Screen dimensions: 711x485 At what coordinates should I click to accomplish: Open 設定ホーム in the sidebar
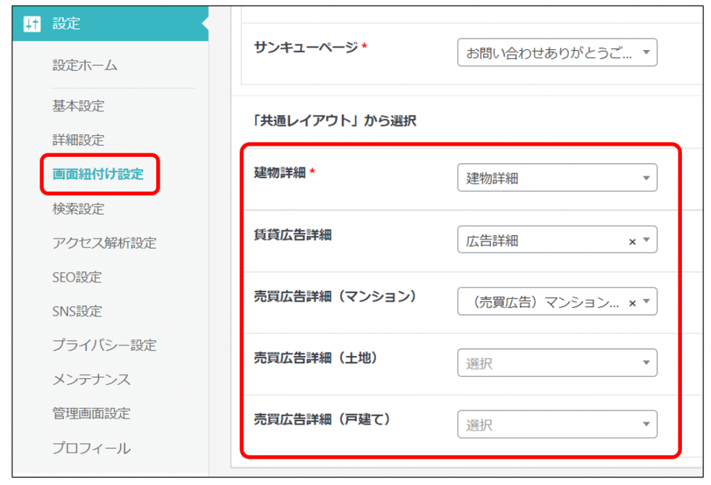point(85,66)
